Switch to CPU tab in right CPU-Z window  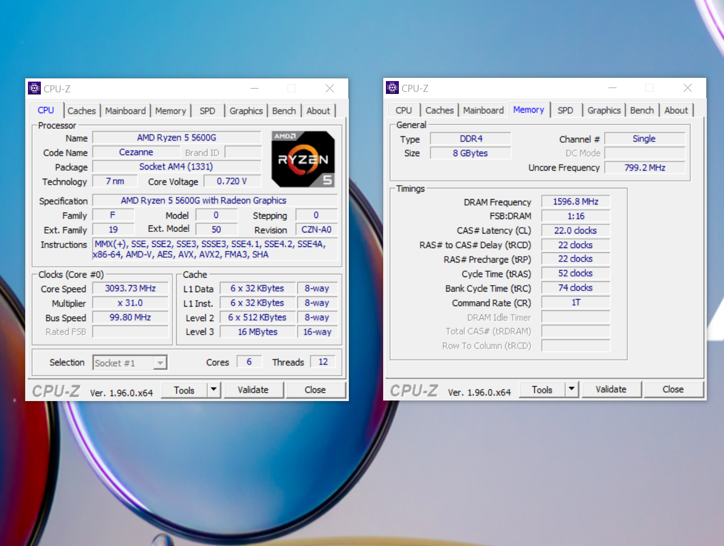pyautogui.click(x=404, y=110)
